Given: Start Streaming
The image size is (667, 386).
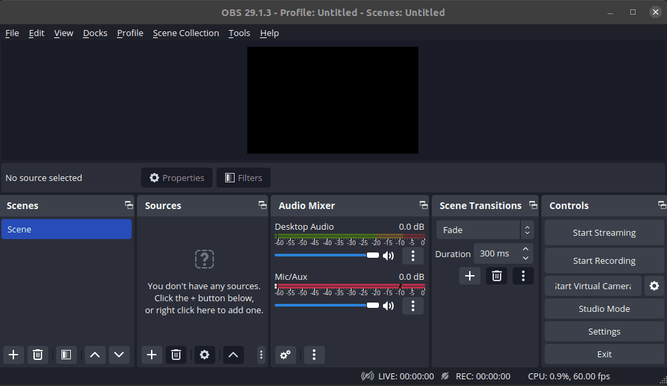Looking at the screenshot, I should [x=604, y=232].
